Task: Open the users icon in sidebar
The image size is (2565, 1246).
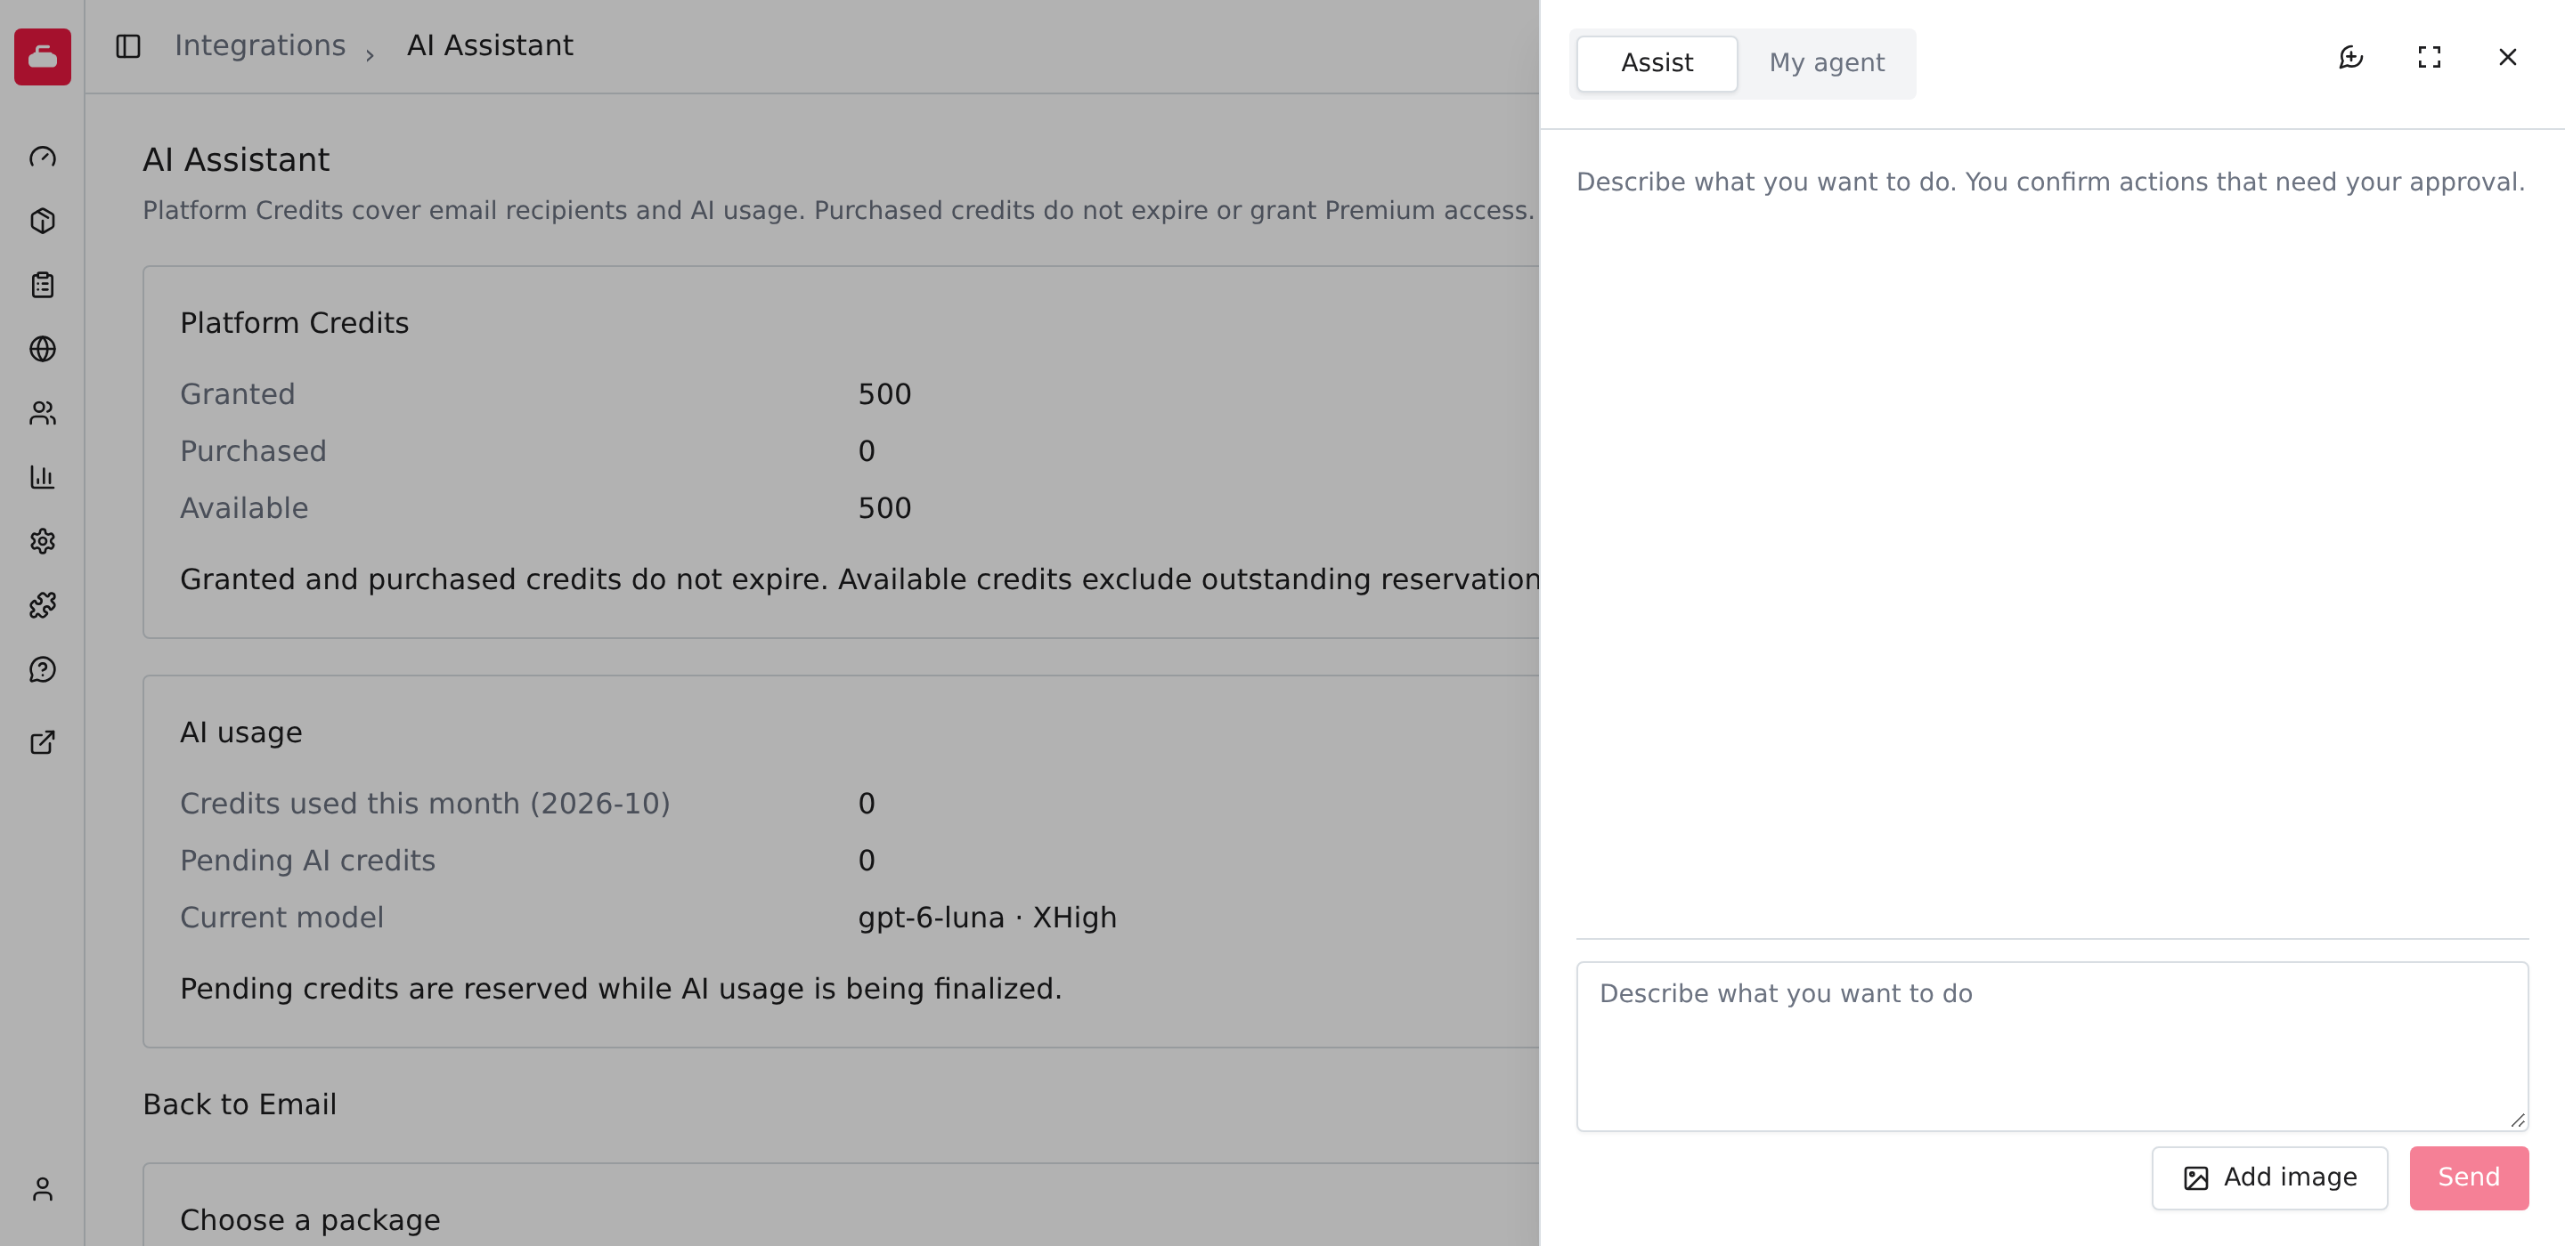Action: point(42,413)
